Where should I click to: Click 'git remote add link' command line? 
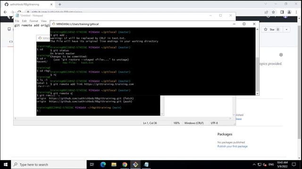coord(92,84)
